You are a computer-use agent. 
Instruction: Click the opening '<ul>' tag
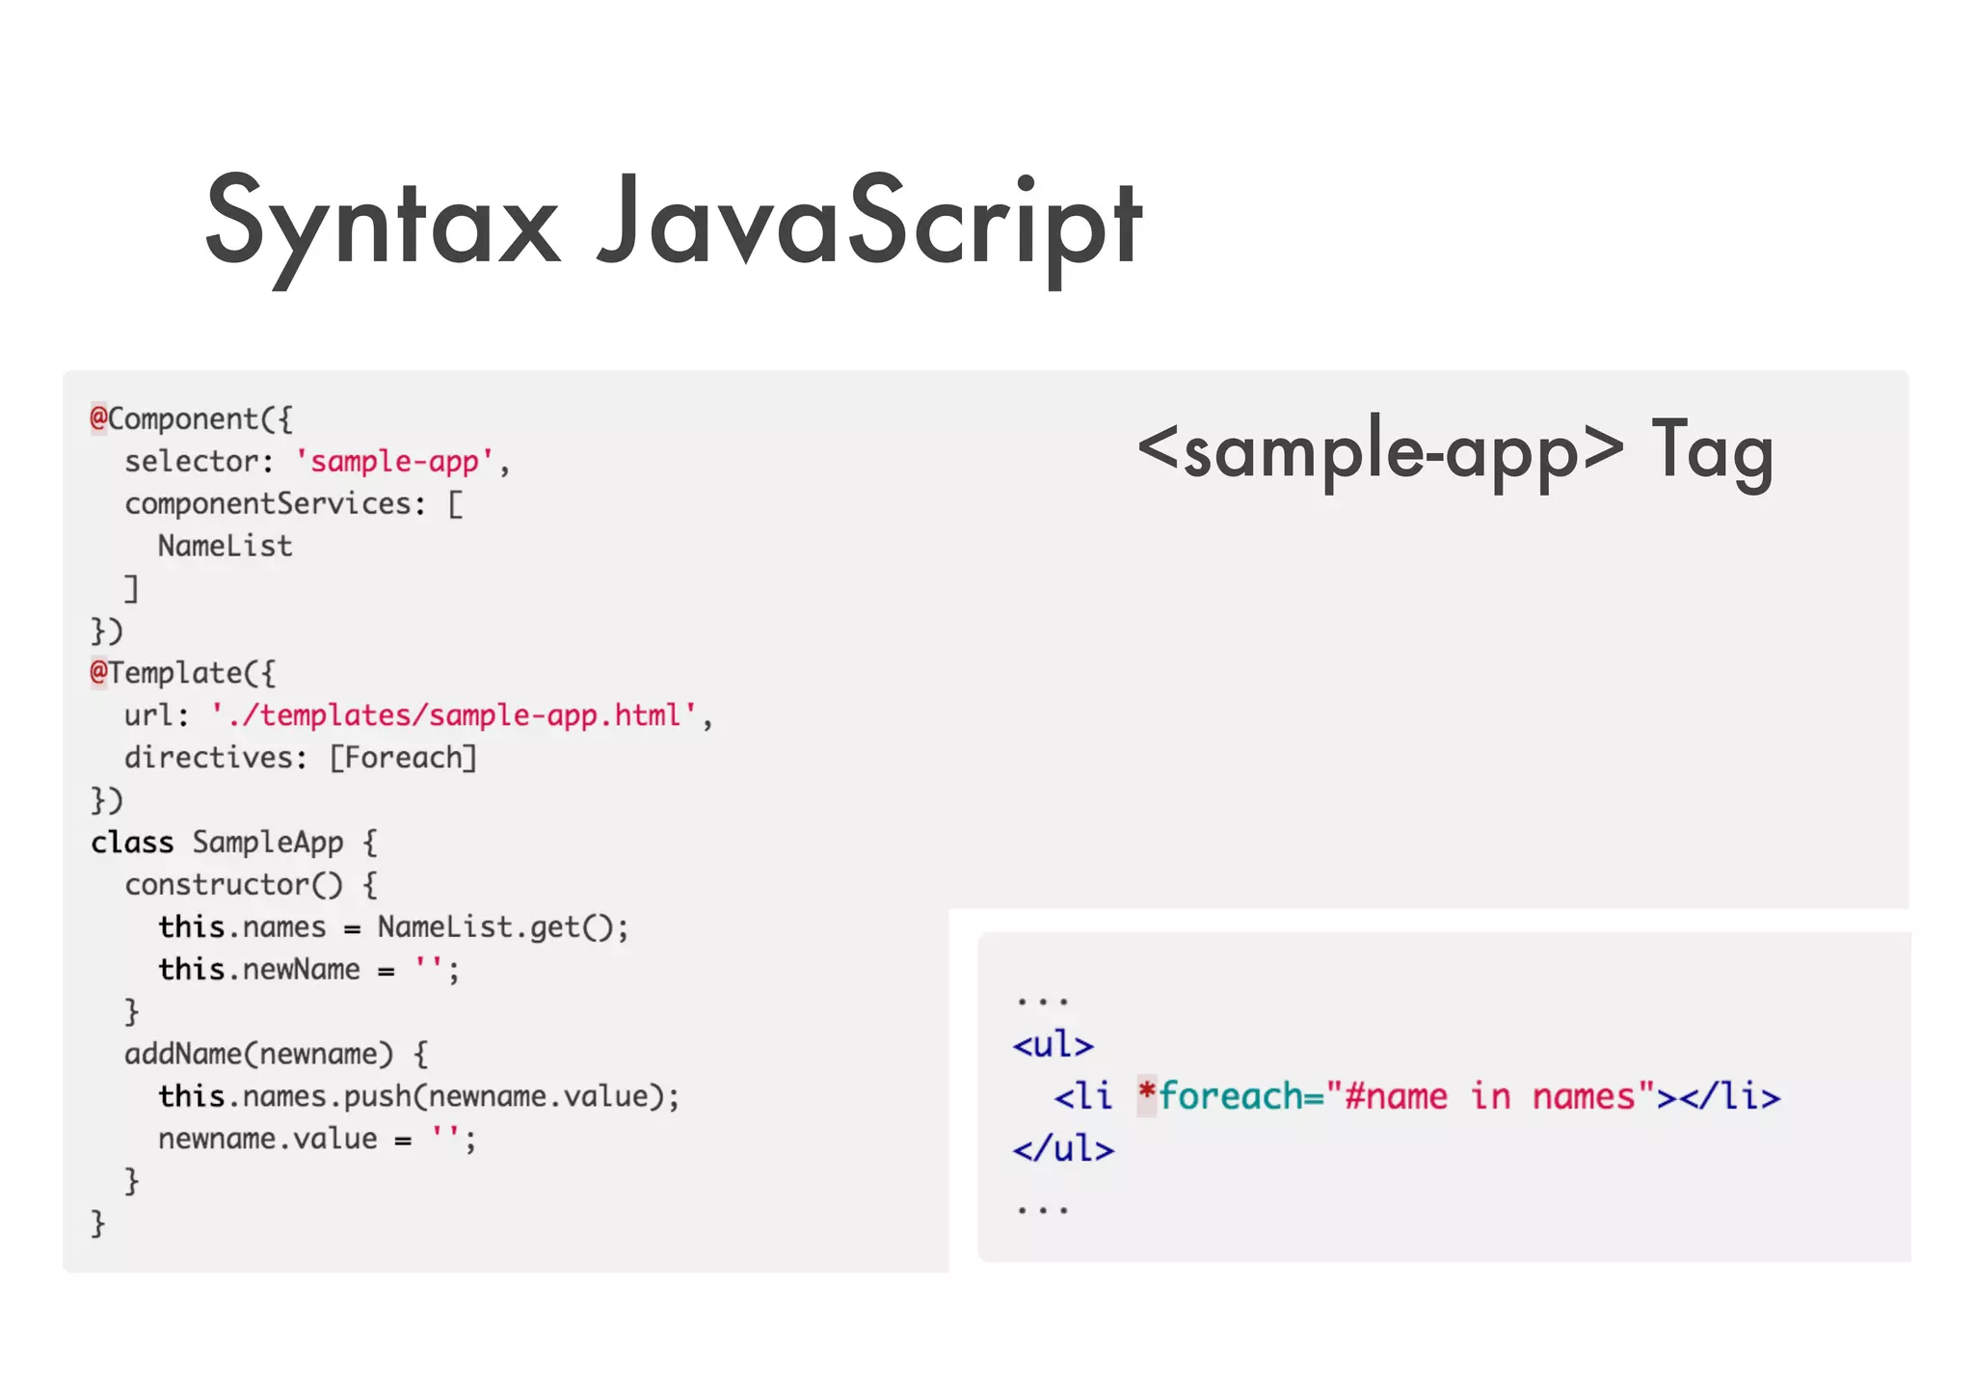click(x=1054, y=1044)
